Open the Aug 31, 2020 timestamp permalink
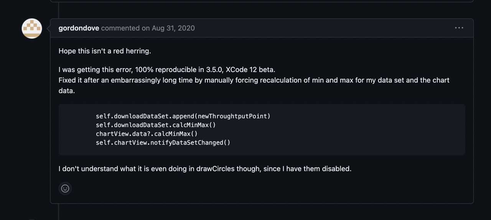Image resolution: width=491 pixels, height=220 pixels. coord(173,28)
